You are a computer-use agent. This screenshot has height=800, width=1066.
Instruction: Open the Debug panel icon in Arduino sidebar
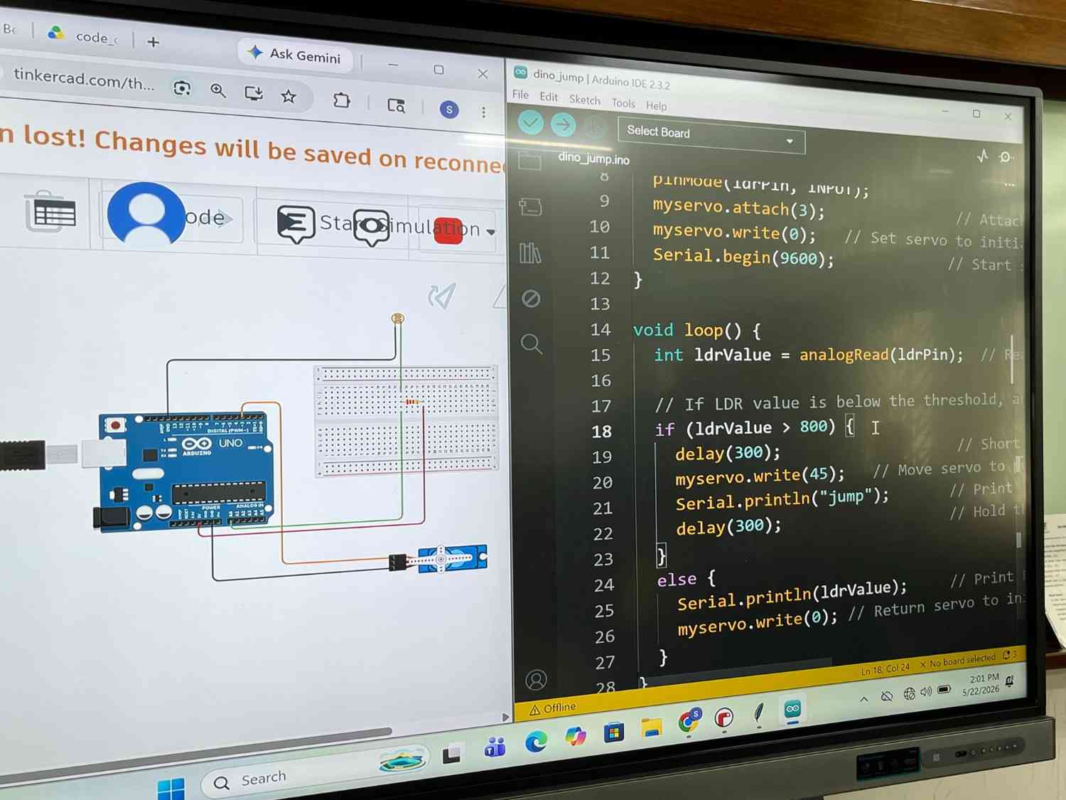tap(531, 298)
